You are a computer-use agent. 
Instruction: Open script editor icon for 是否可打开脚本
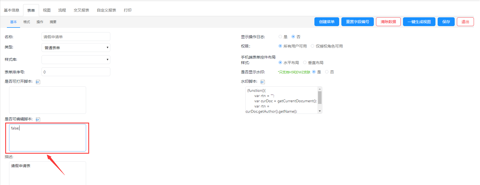pyautogui.click(x=38, y=82)
